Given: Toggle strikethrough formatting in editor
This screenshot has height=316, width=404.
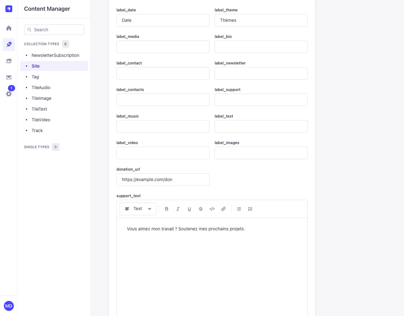Looking at the screenshot, I should click(201, 209).
